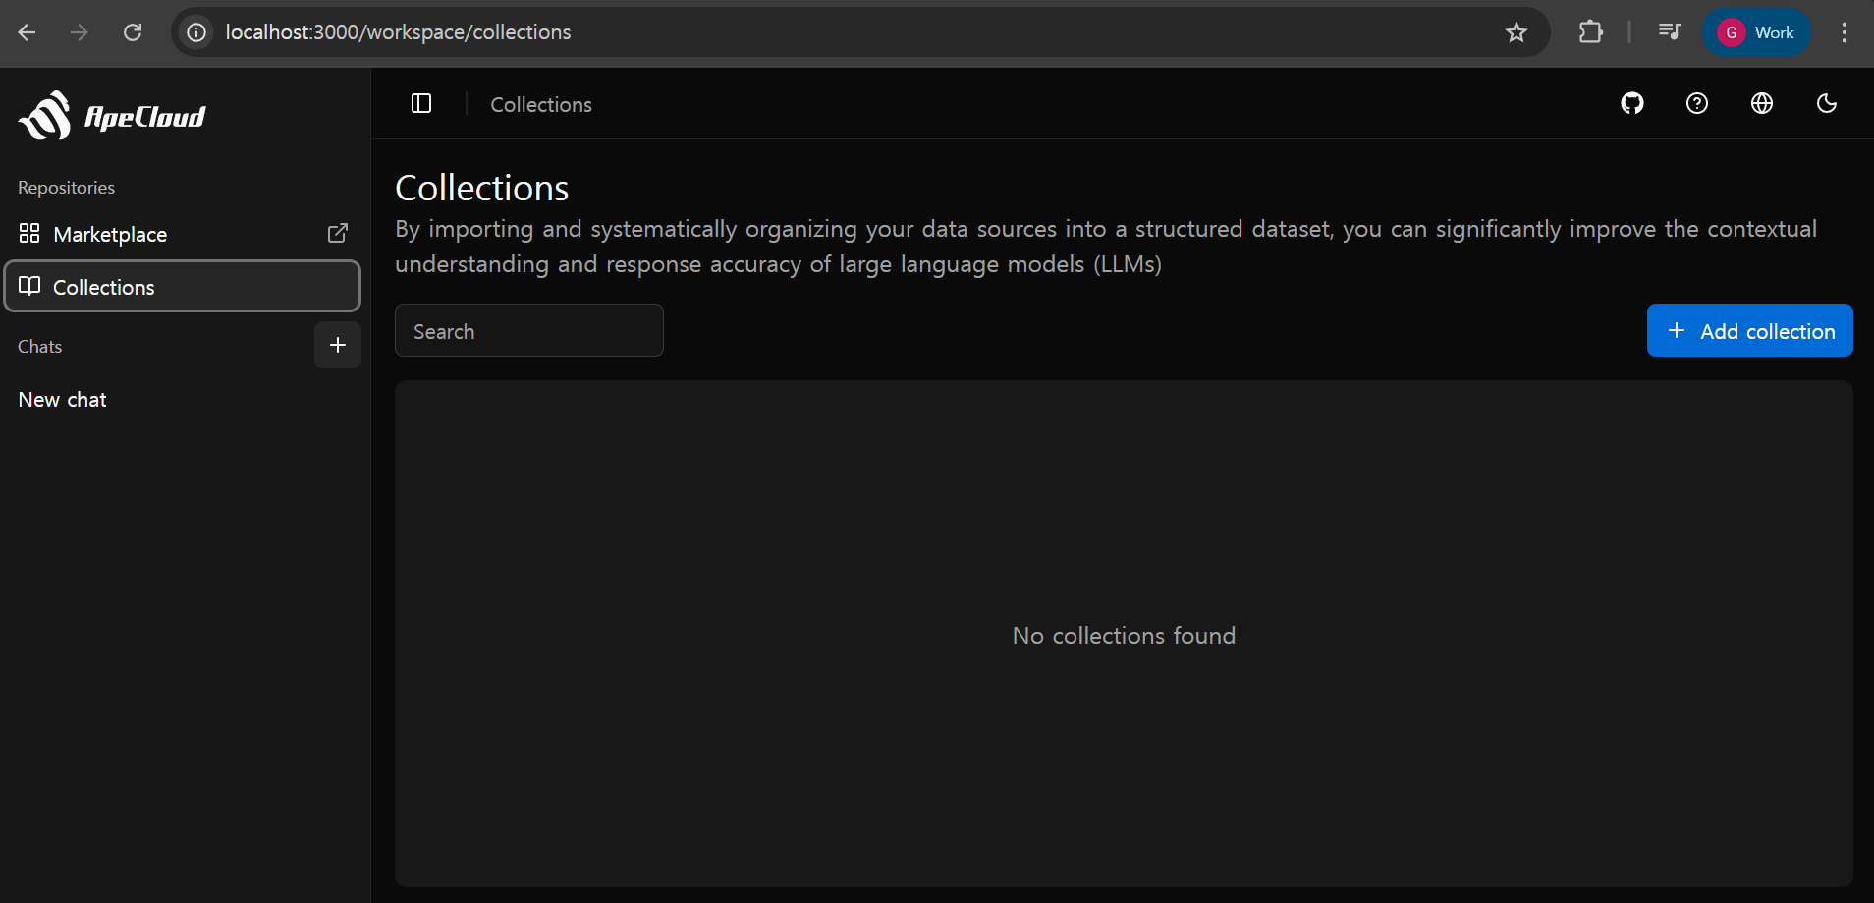Open the GitHub repository link icon

pyautogui.click(x=1632, y=103)
